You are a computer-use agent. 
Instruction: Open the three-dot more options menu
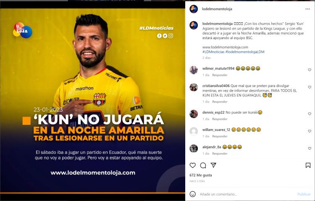coord(307,9)
